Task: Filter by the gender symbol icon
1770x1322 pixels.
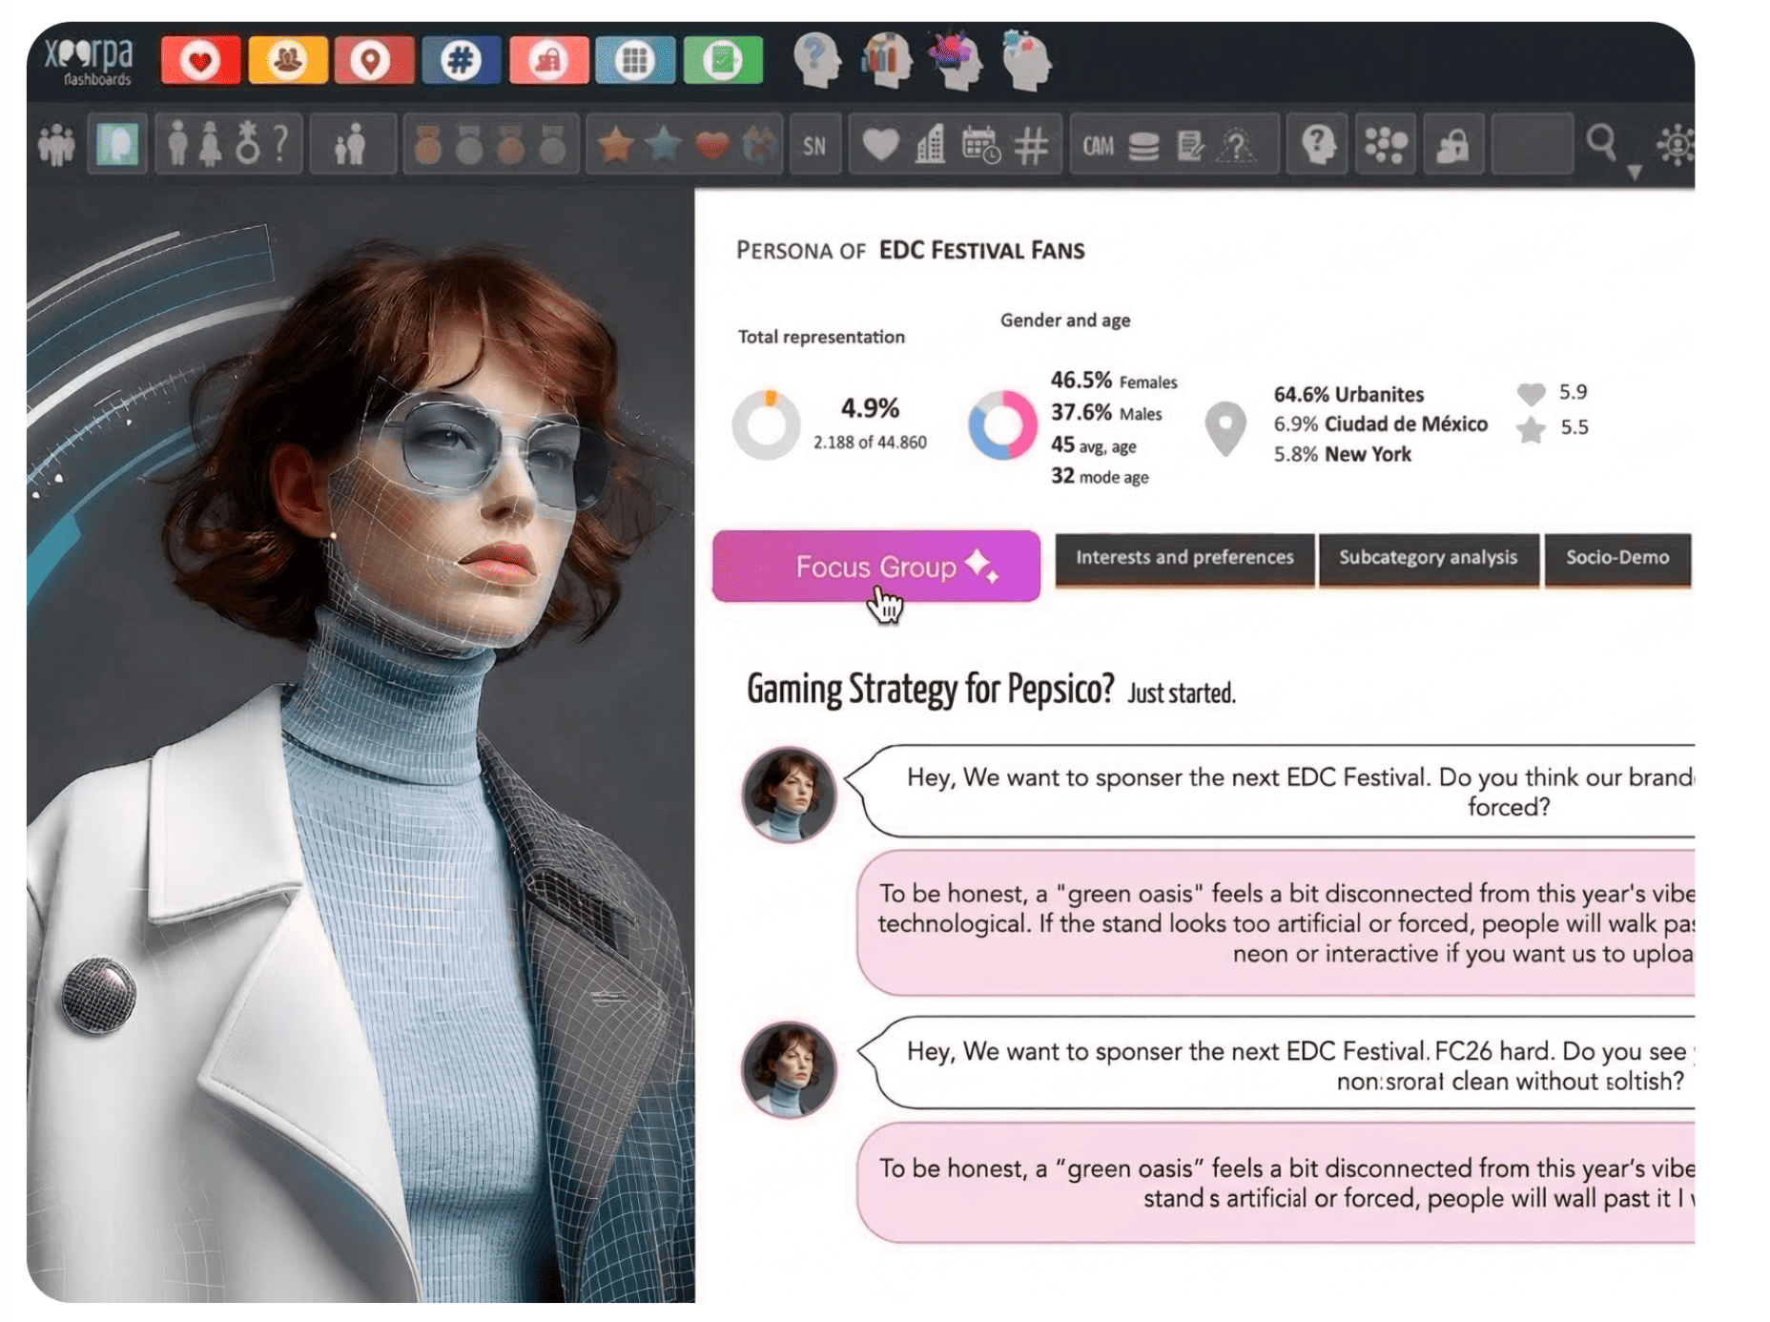Action: (248, 145)
